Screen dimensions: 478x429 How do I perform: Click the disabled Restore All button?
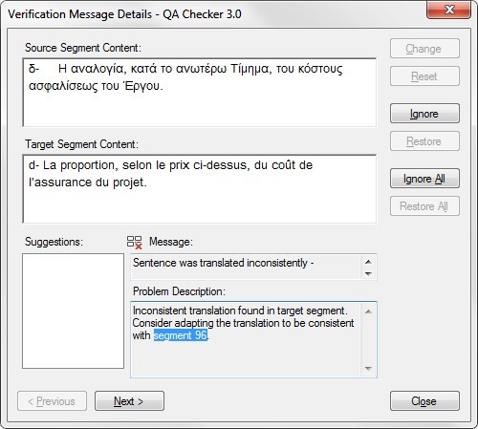click(424, 206)
